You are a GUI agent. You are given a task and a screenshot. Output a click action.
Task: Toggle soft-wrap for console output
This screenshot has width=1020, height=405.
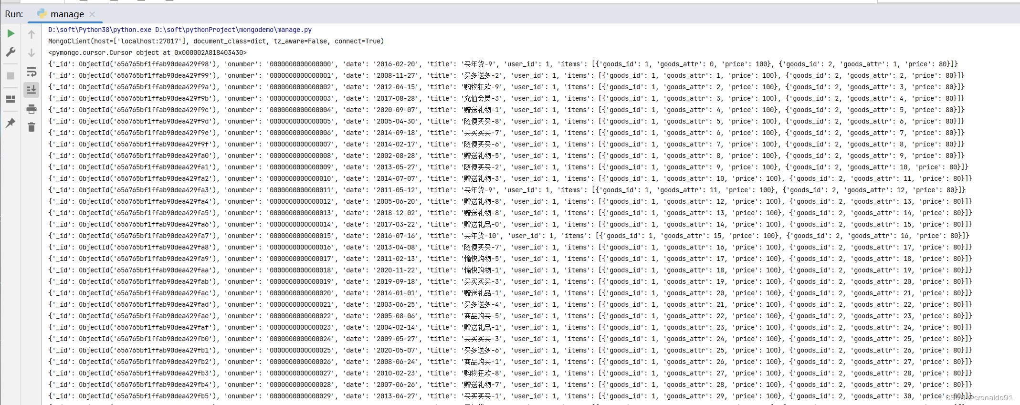click(x=32, y=72)
